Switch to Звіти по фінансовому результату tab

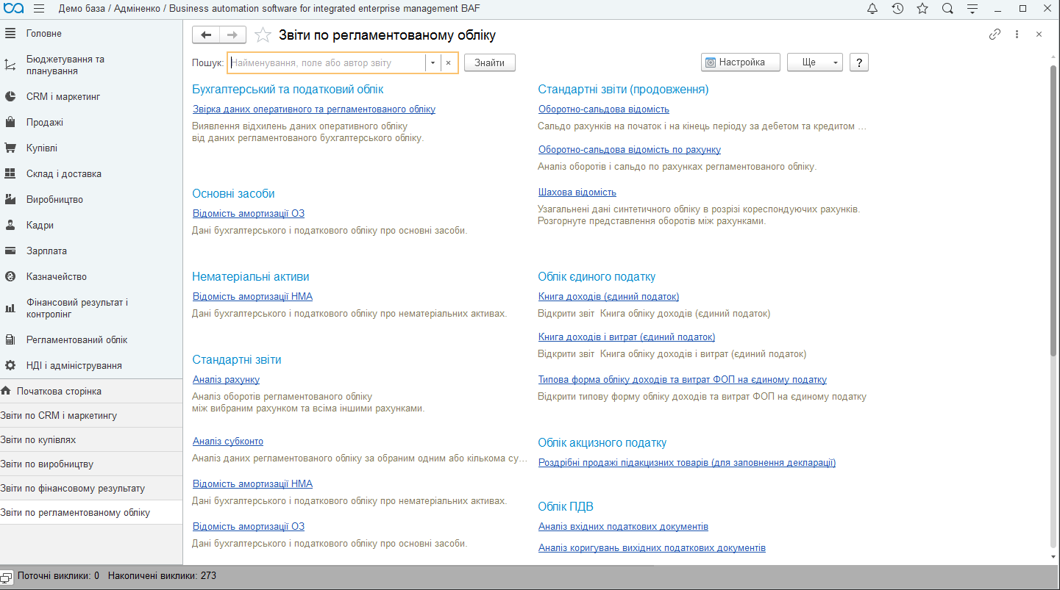[91, 488]
